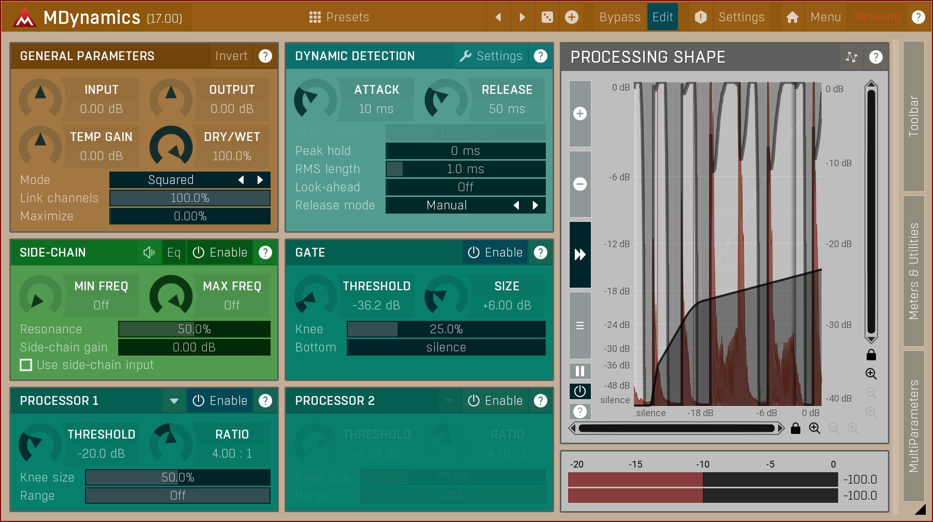
Task: Toggle Processor 1 Enable button
Action: pyautogui.click(x=220, y=401)
